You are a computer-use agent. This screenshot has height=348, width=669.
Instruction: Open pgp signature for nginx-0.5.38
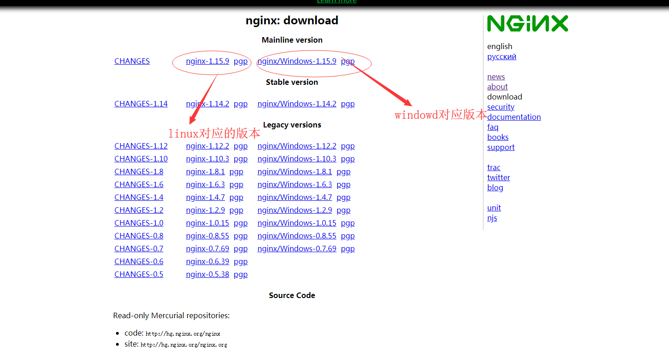coord(241,274)
